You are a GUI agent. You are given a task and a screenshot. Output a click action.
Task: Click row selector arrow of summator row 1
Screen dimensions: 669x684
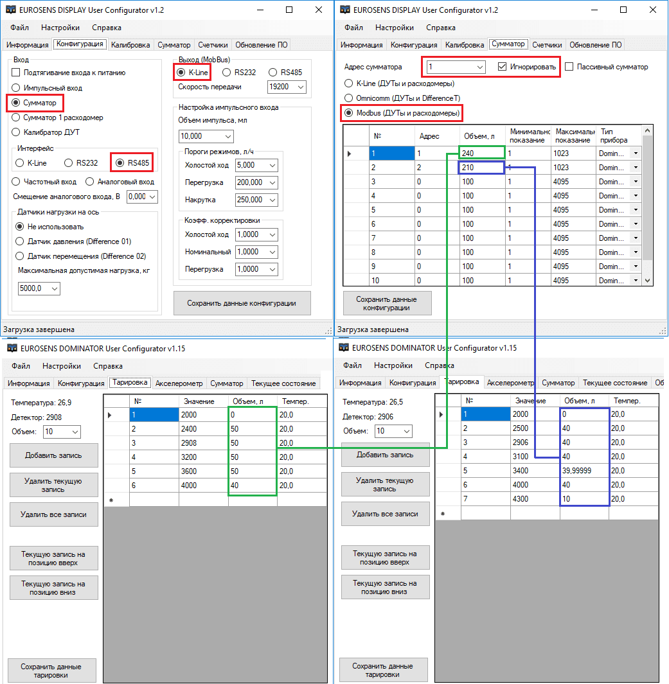coord(349,153)
